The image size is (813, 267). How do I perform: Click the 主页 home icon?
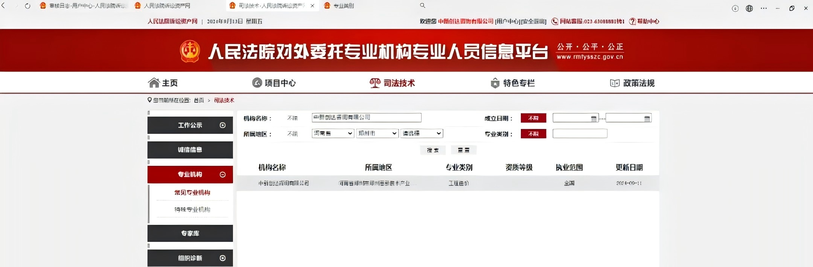point(154,83)
